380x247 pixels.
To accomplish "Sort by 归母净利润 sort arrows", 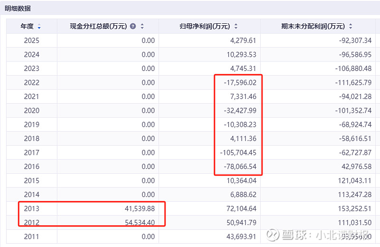I will [x=236, y=26].
